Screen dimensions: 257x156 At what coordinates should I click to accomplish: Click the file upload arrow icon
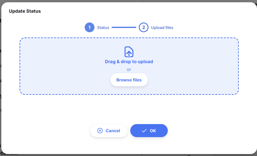pos(129,52)
